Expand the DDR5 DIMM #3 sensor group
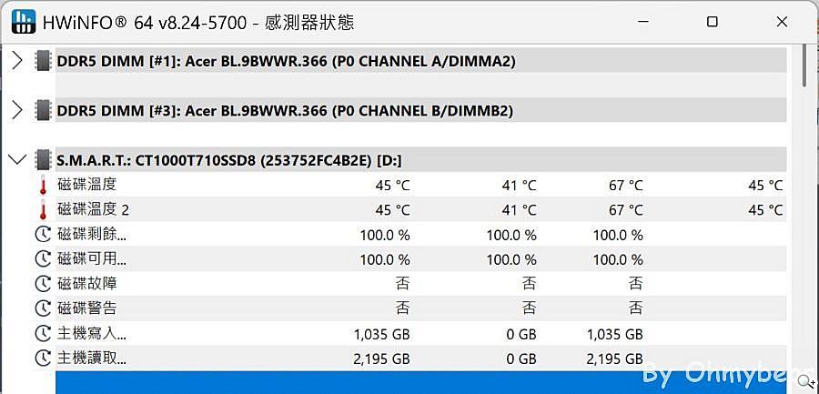 [x=16, y=111]
